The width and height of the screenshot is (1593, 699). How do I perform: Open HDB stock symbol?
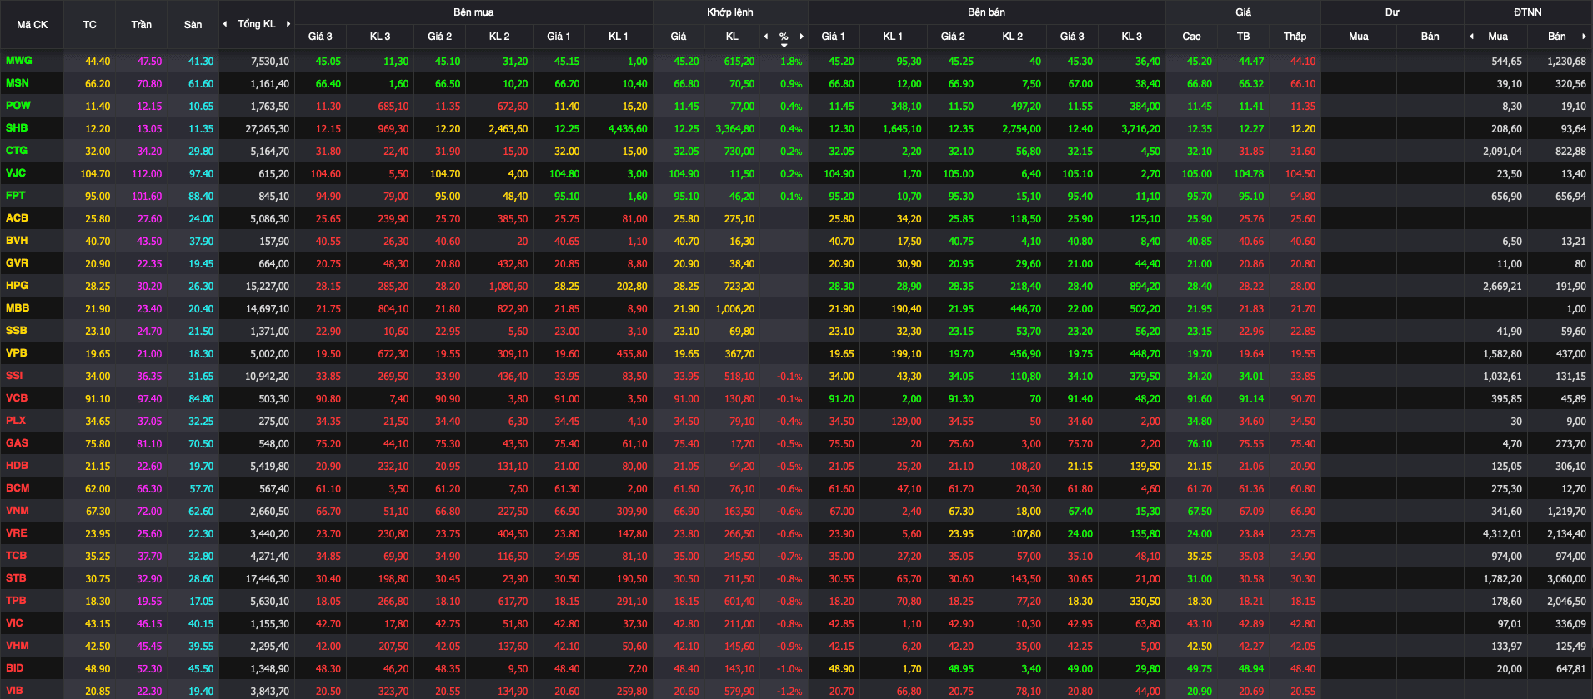click(17, 466)
